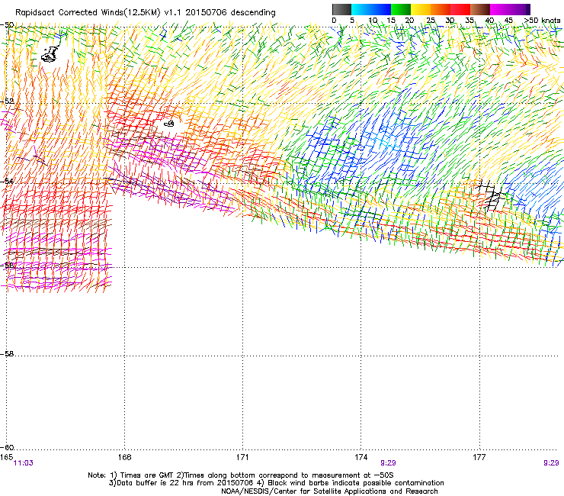Select the '-52' latitude axis label
Viewport: 564px width, 496px height.
(x=7, y=101)
